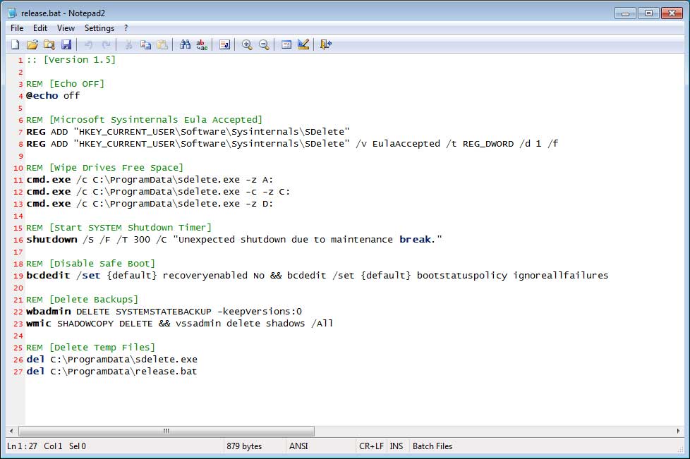Click 'REM [Wipe Drives Free Space]' comment

pyautogui.click(x=104, y=168)
